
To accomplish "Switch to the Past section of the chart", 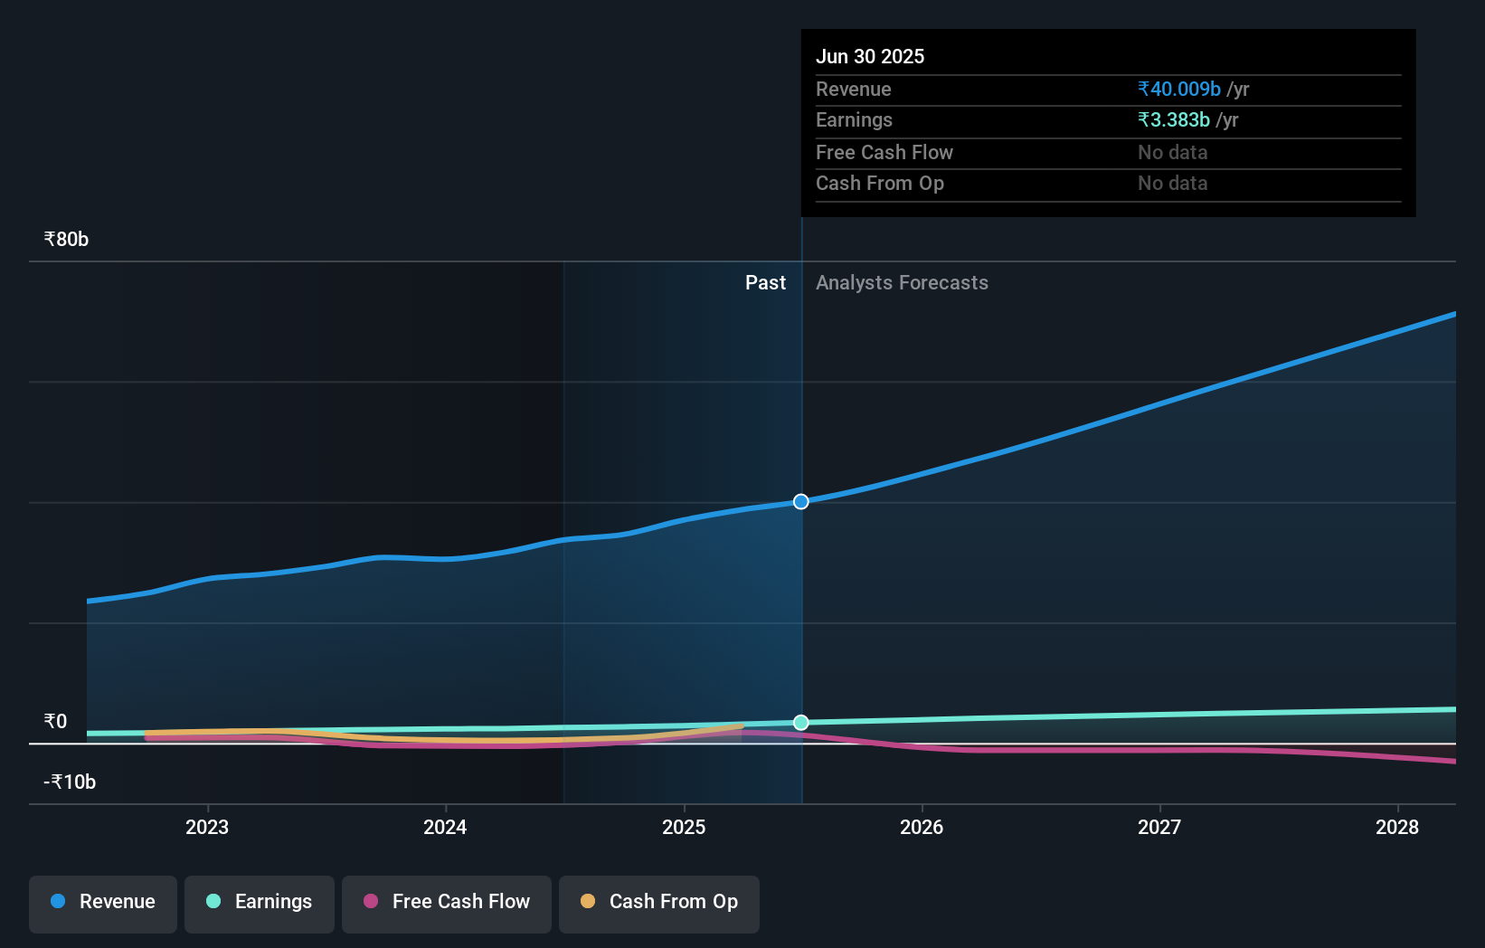I will pos(766,282).
